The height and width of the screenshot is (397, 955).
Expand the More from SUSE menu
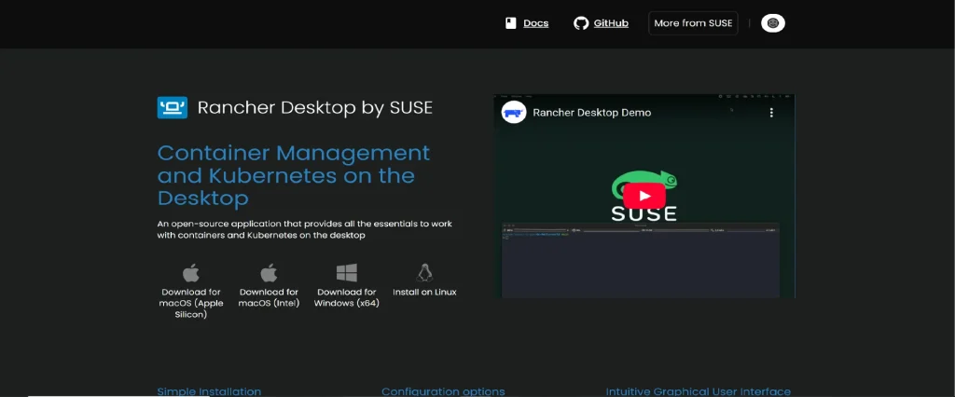(693, 23)
